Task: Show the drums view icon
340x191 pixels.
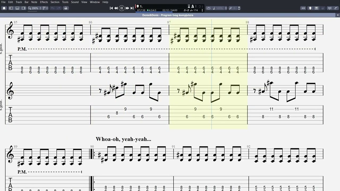Action: [x=323, y=8]
